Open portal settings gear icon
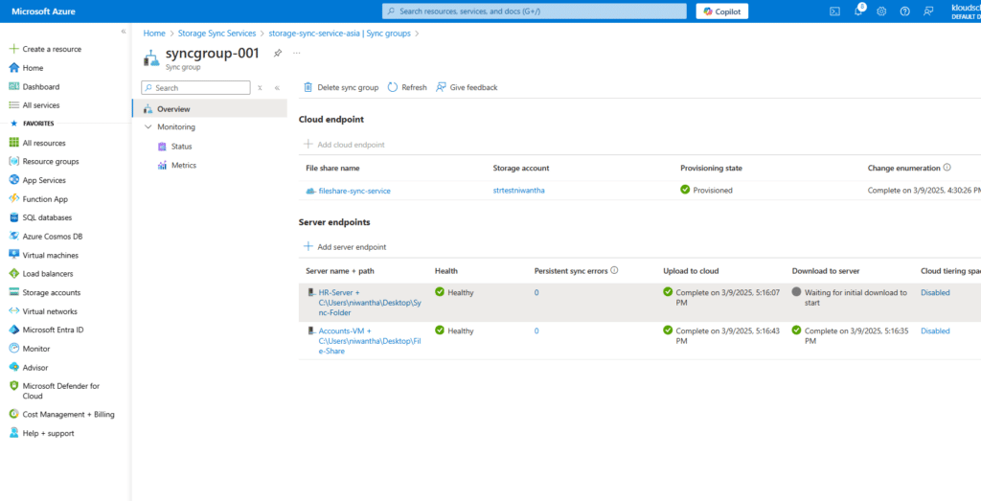The width and height of the screenshot is (981, 501). [881, 11]
